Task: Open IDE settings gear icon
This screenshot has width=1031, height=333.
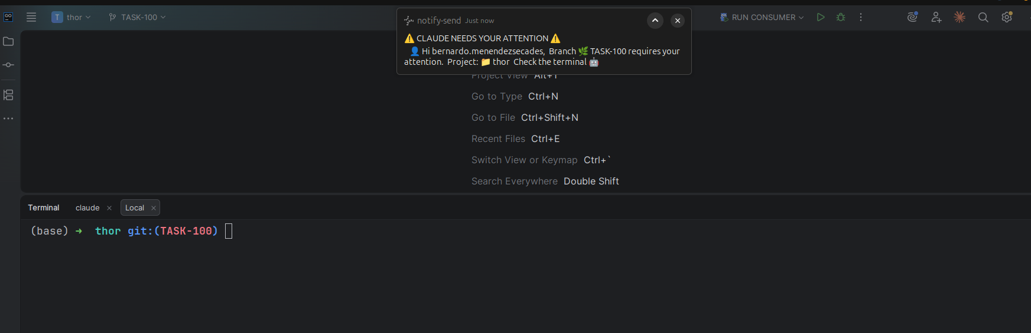Action: point(1007,17)
